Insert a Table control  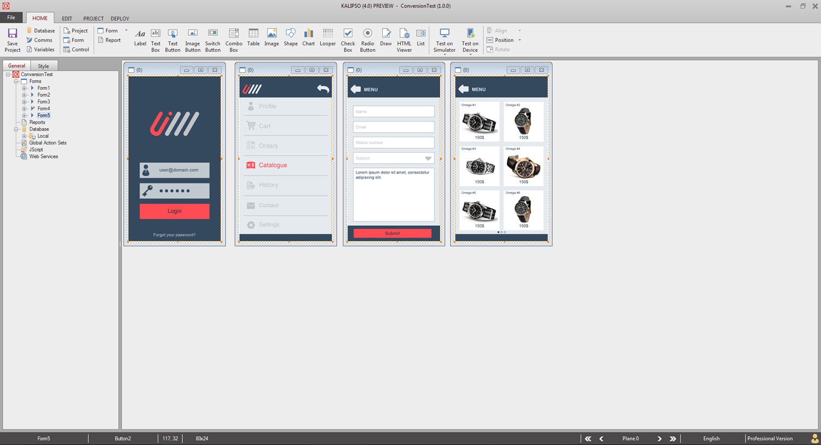[253, 39]
